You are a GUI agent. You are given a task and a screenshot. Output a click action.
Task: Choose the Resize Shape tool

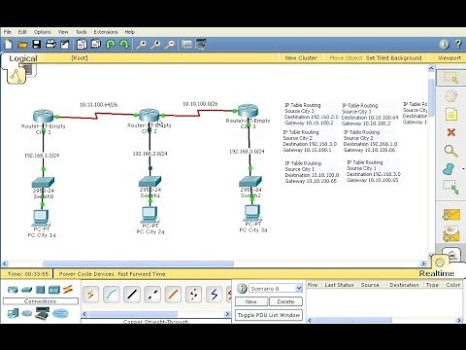tap(450, 188)
